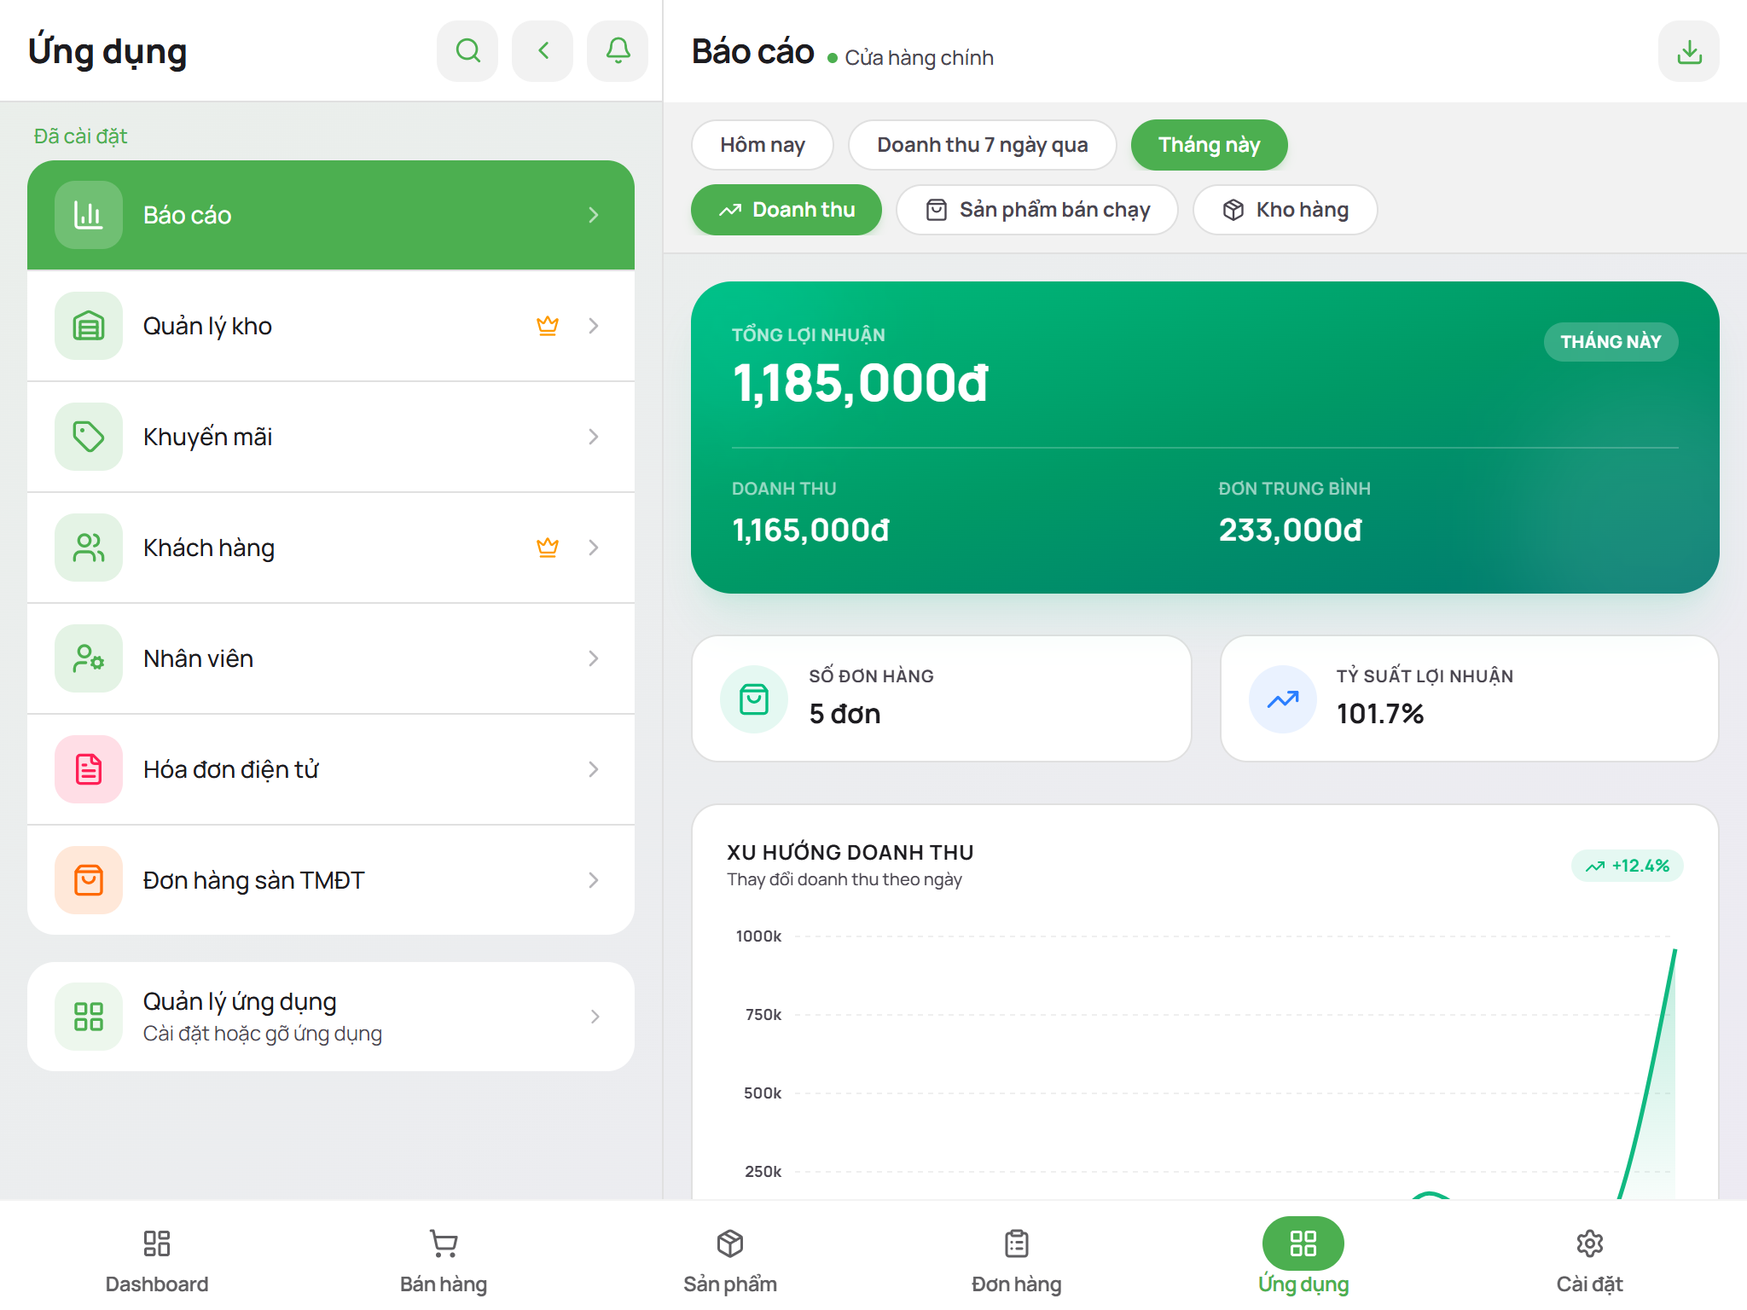Open Sản phẩm box in bottom navigation
Screen dimensions: 1747x1310
point(730,1261)
